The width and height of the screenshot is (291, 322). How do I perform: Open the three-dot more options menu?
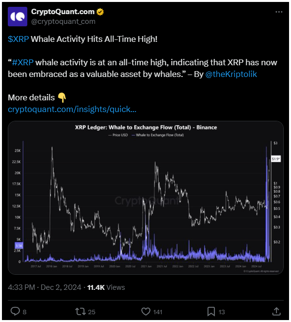(279, 12)
